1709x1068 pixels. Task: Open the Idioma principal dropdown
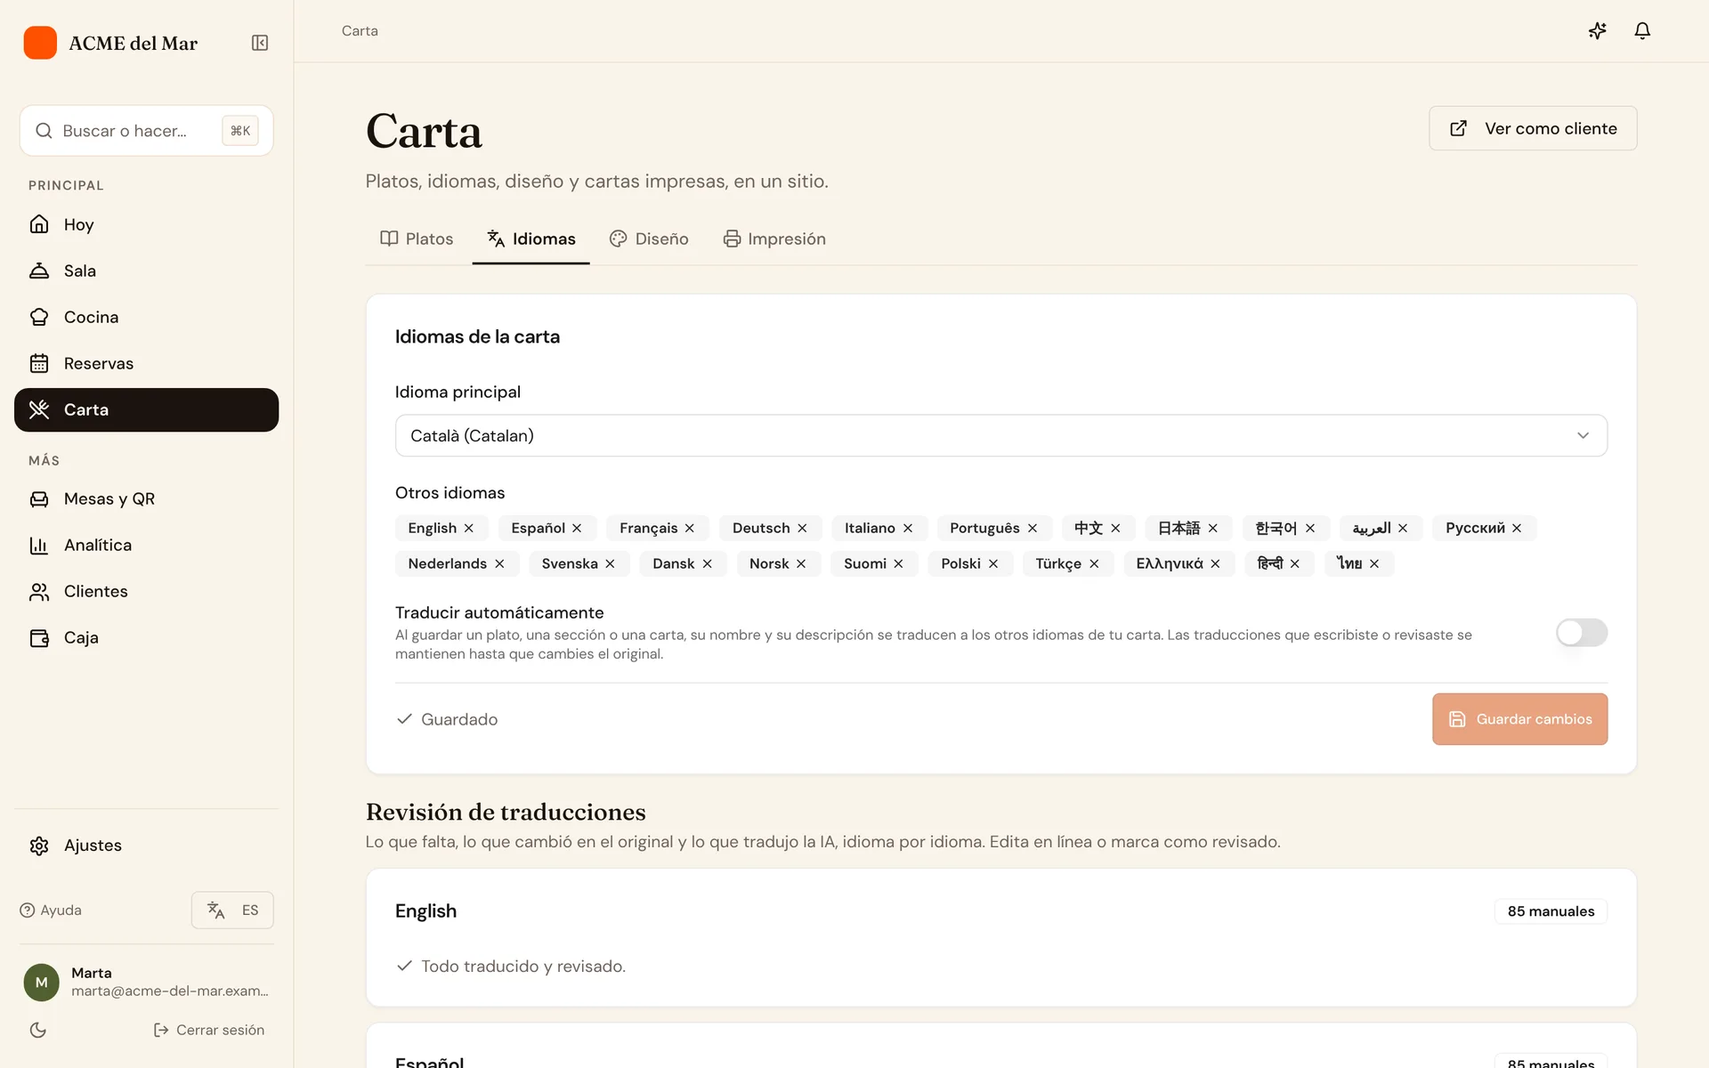1001,435
